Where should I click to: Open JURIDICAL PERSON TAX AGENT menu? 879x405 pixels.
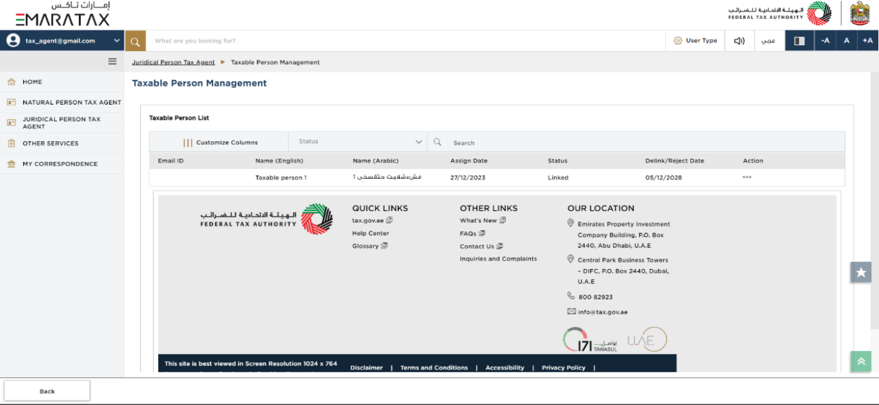coord(62,123)
